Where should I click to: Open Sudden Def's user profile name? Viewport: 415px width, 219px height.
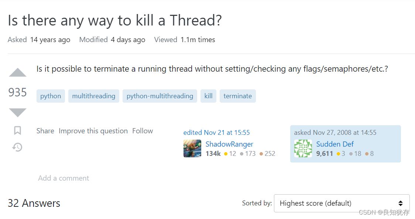335,144
